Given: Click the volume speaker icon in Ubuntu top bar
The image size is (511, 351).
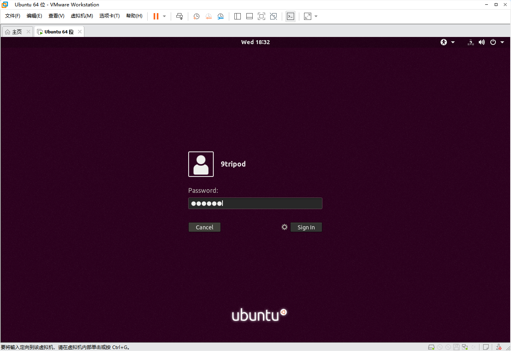Looking at the screenshot, I should (x=482, y=42).
